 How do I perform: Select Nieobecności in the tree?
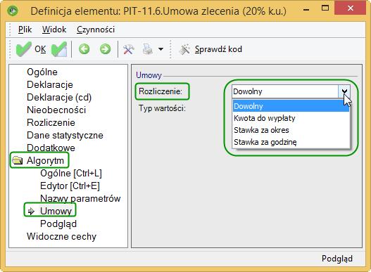[x=56, y=110]
